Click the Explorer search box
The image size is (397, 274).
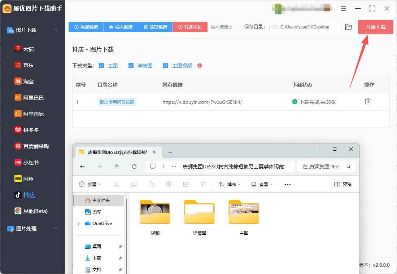coord(326,167)
